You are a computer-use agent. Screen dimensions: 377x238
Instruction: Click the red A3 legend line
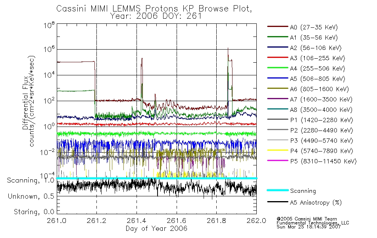(x=278, y=58)
